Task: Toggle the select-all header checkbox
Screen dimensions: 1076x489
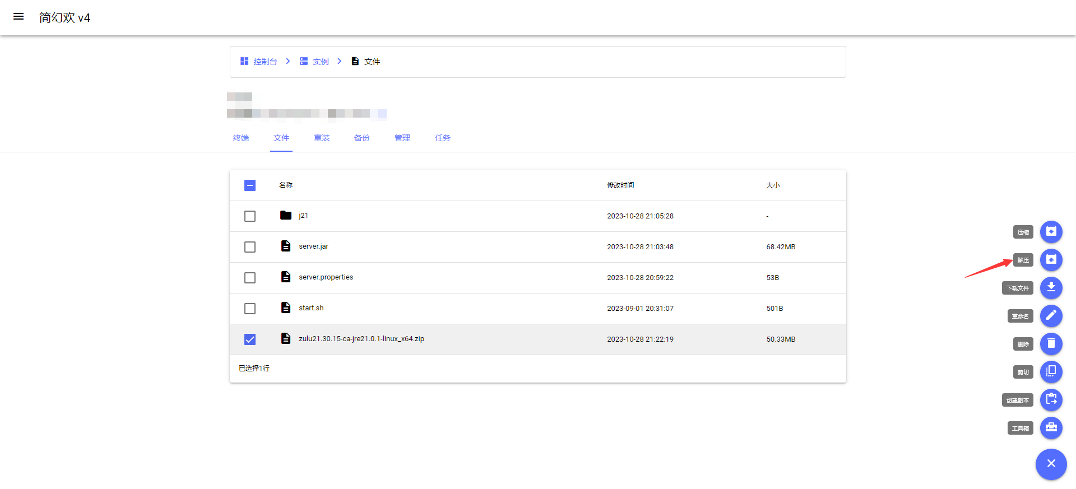Action: pos(250,185)
